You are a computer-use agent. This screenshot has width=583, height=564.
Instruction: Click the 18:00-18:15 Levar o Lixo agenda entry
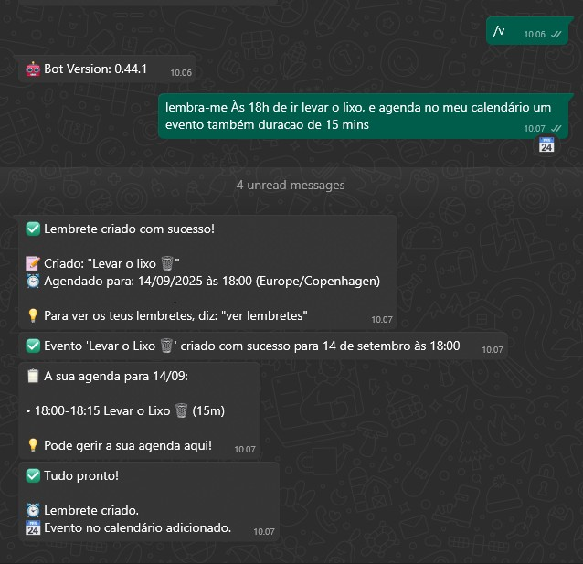(126, 411)
